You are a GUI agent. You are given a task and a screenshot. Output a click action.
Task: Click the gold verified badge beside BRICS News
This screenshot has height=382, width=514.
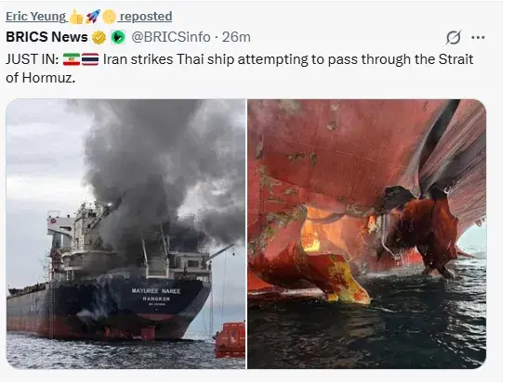(x=99, y=37)
